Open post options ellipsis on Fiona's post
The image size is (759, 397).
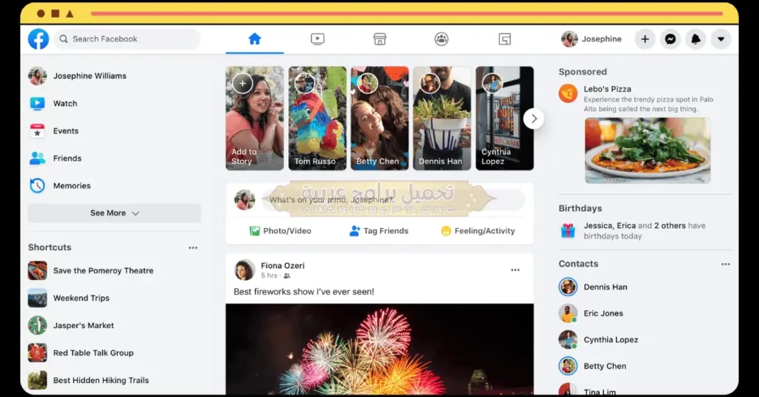[x=515, y=270]
